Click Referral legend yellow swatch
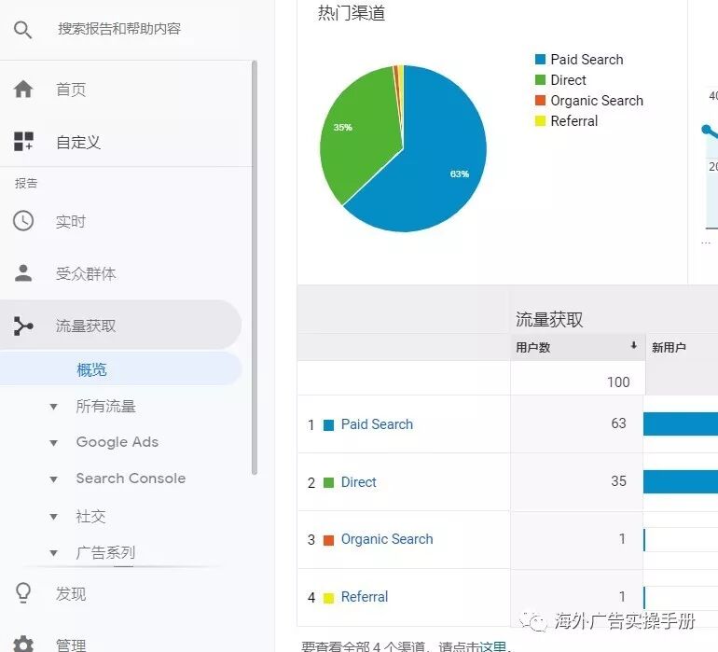This screenshot has height=652, width=718. [540, 120]
